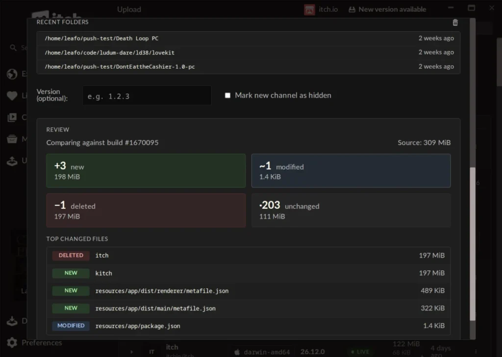This screenshot has width=502, height=357.
Task: Clear recent folders with trash icon
Action: [455, 23]
